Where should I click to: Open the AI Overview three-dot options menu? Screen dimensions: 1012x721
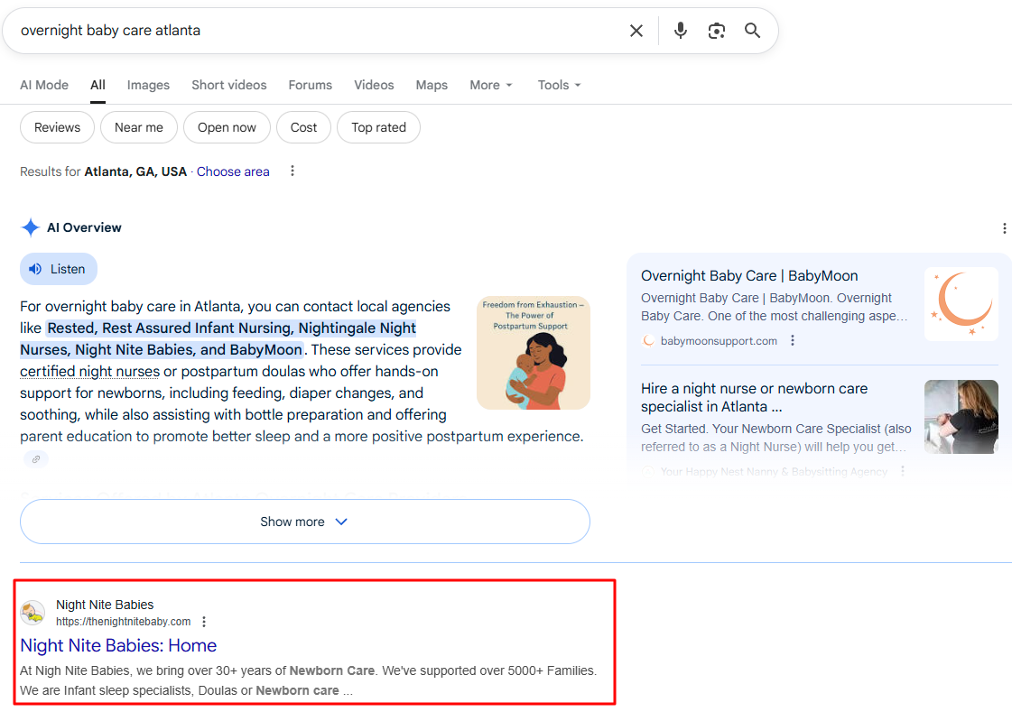coord(1004,228)
